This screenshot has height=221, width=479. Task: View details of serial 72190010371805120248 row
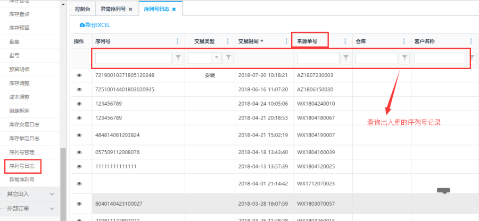coord(79,75)
